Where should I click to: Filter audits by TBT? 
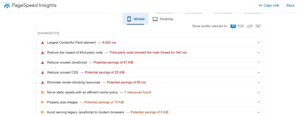point(258,26)
